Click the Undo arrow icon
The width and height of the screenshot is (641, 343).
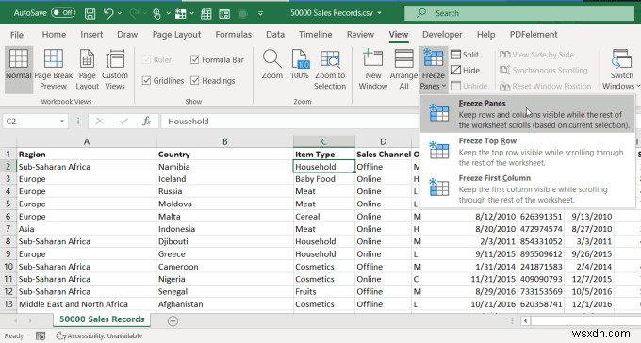(x=108, y=13)
